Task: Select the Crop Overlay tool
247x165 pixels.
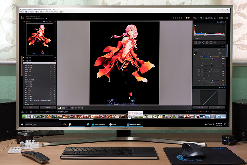Action: (x=195, y=43)
